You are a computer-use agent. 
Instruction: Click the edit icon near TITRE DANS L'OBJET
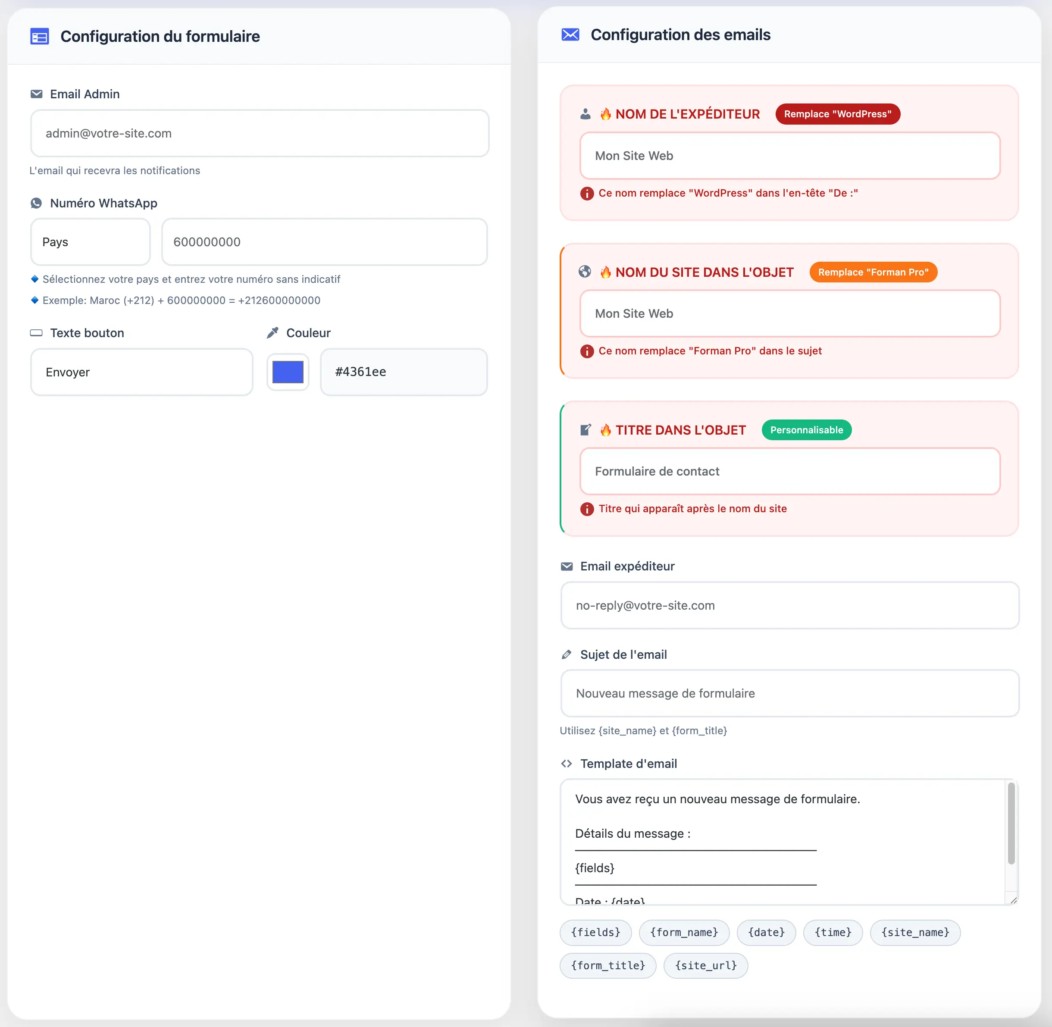[x=585, y=430]
